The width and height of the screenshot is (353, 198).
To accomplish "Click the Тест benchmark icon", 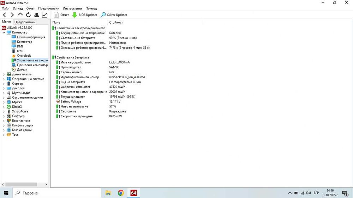I will (9, 135).
